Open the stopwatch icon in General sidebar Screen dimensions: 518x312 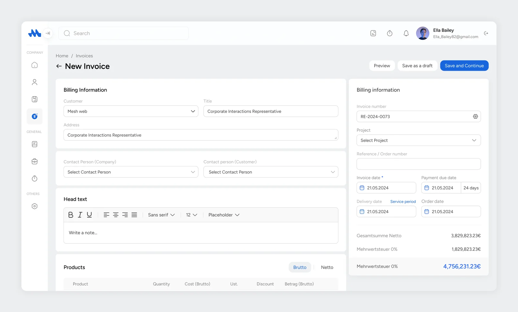(x=35, y=178)
